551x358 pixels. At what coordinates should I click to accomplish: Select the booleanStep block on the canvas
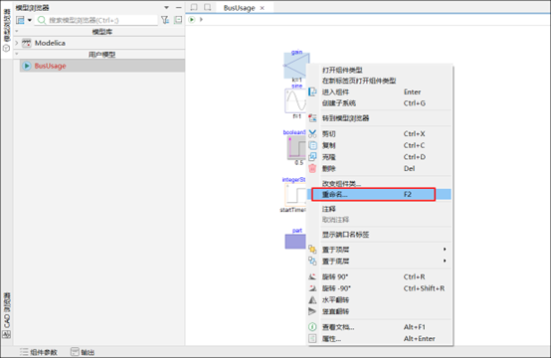pyautogui.click(x=296, y=147)
